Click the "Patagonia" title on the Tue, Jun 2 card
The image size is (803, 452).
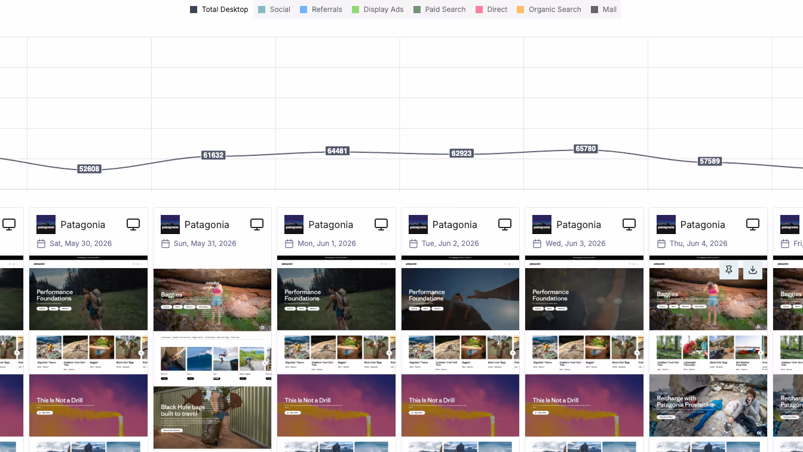tap(455, 225)
